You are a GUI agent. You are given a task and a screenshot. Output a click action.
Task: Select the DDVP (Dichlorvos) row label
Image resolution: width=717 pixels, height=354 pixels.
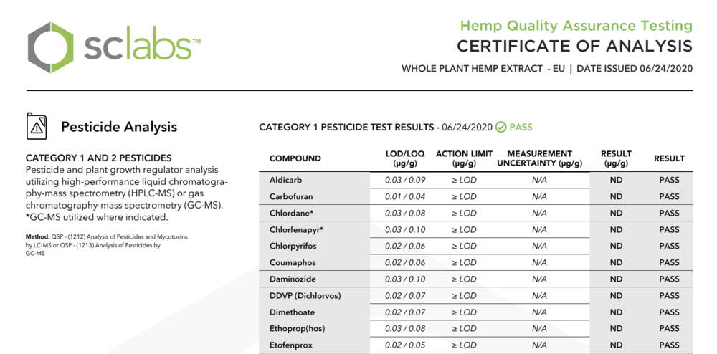tap(305, 295)
